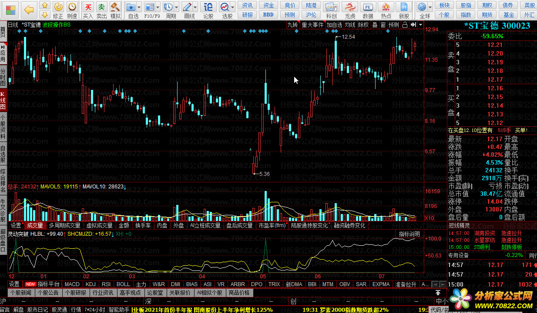Toggle the 叠 overlay button
Viewport: 537px width, 313px height.
tap(375, 25)
